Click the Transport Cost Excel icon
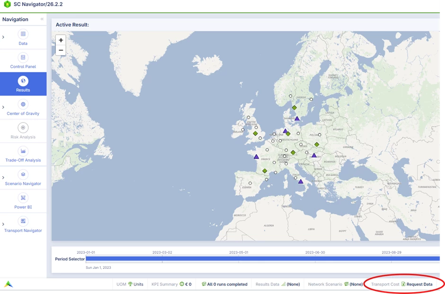 (x=403, y=284)
